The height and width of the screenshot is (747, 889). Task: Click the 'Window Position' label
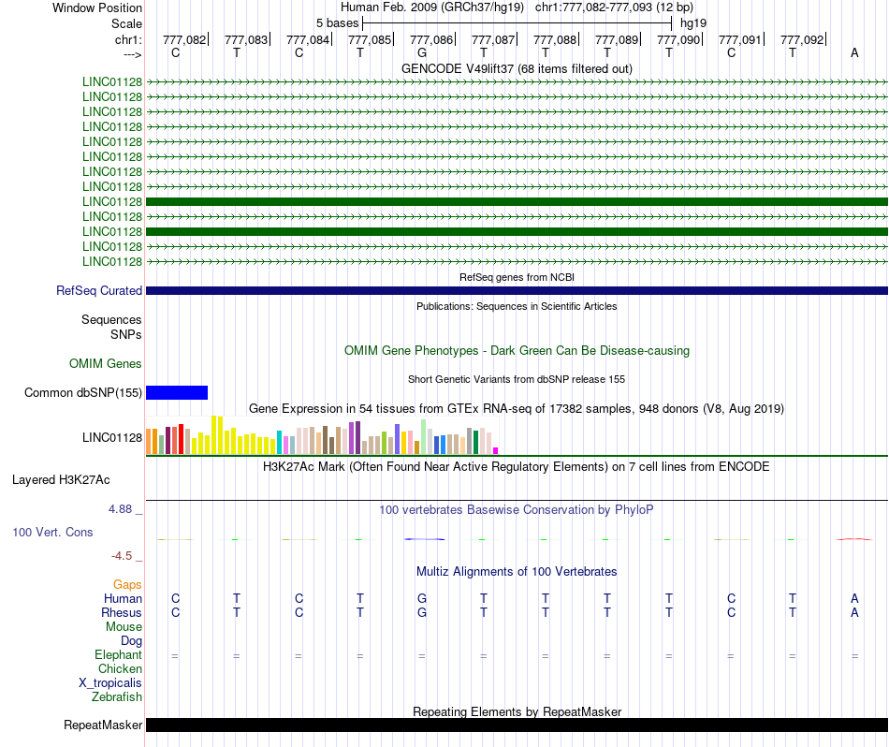[x=97, y=7]
